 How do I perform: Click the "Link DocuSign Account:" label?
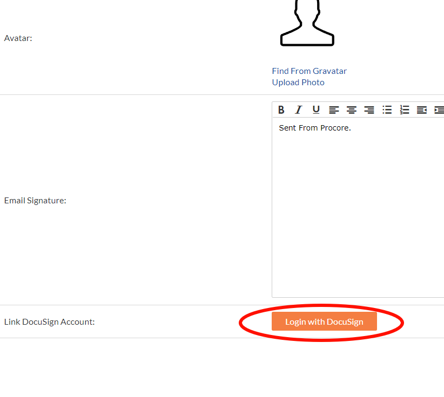click(x=50, y=322)
